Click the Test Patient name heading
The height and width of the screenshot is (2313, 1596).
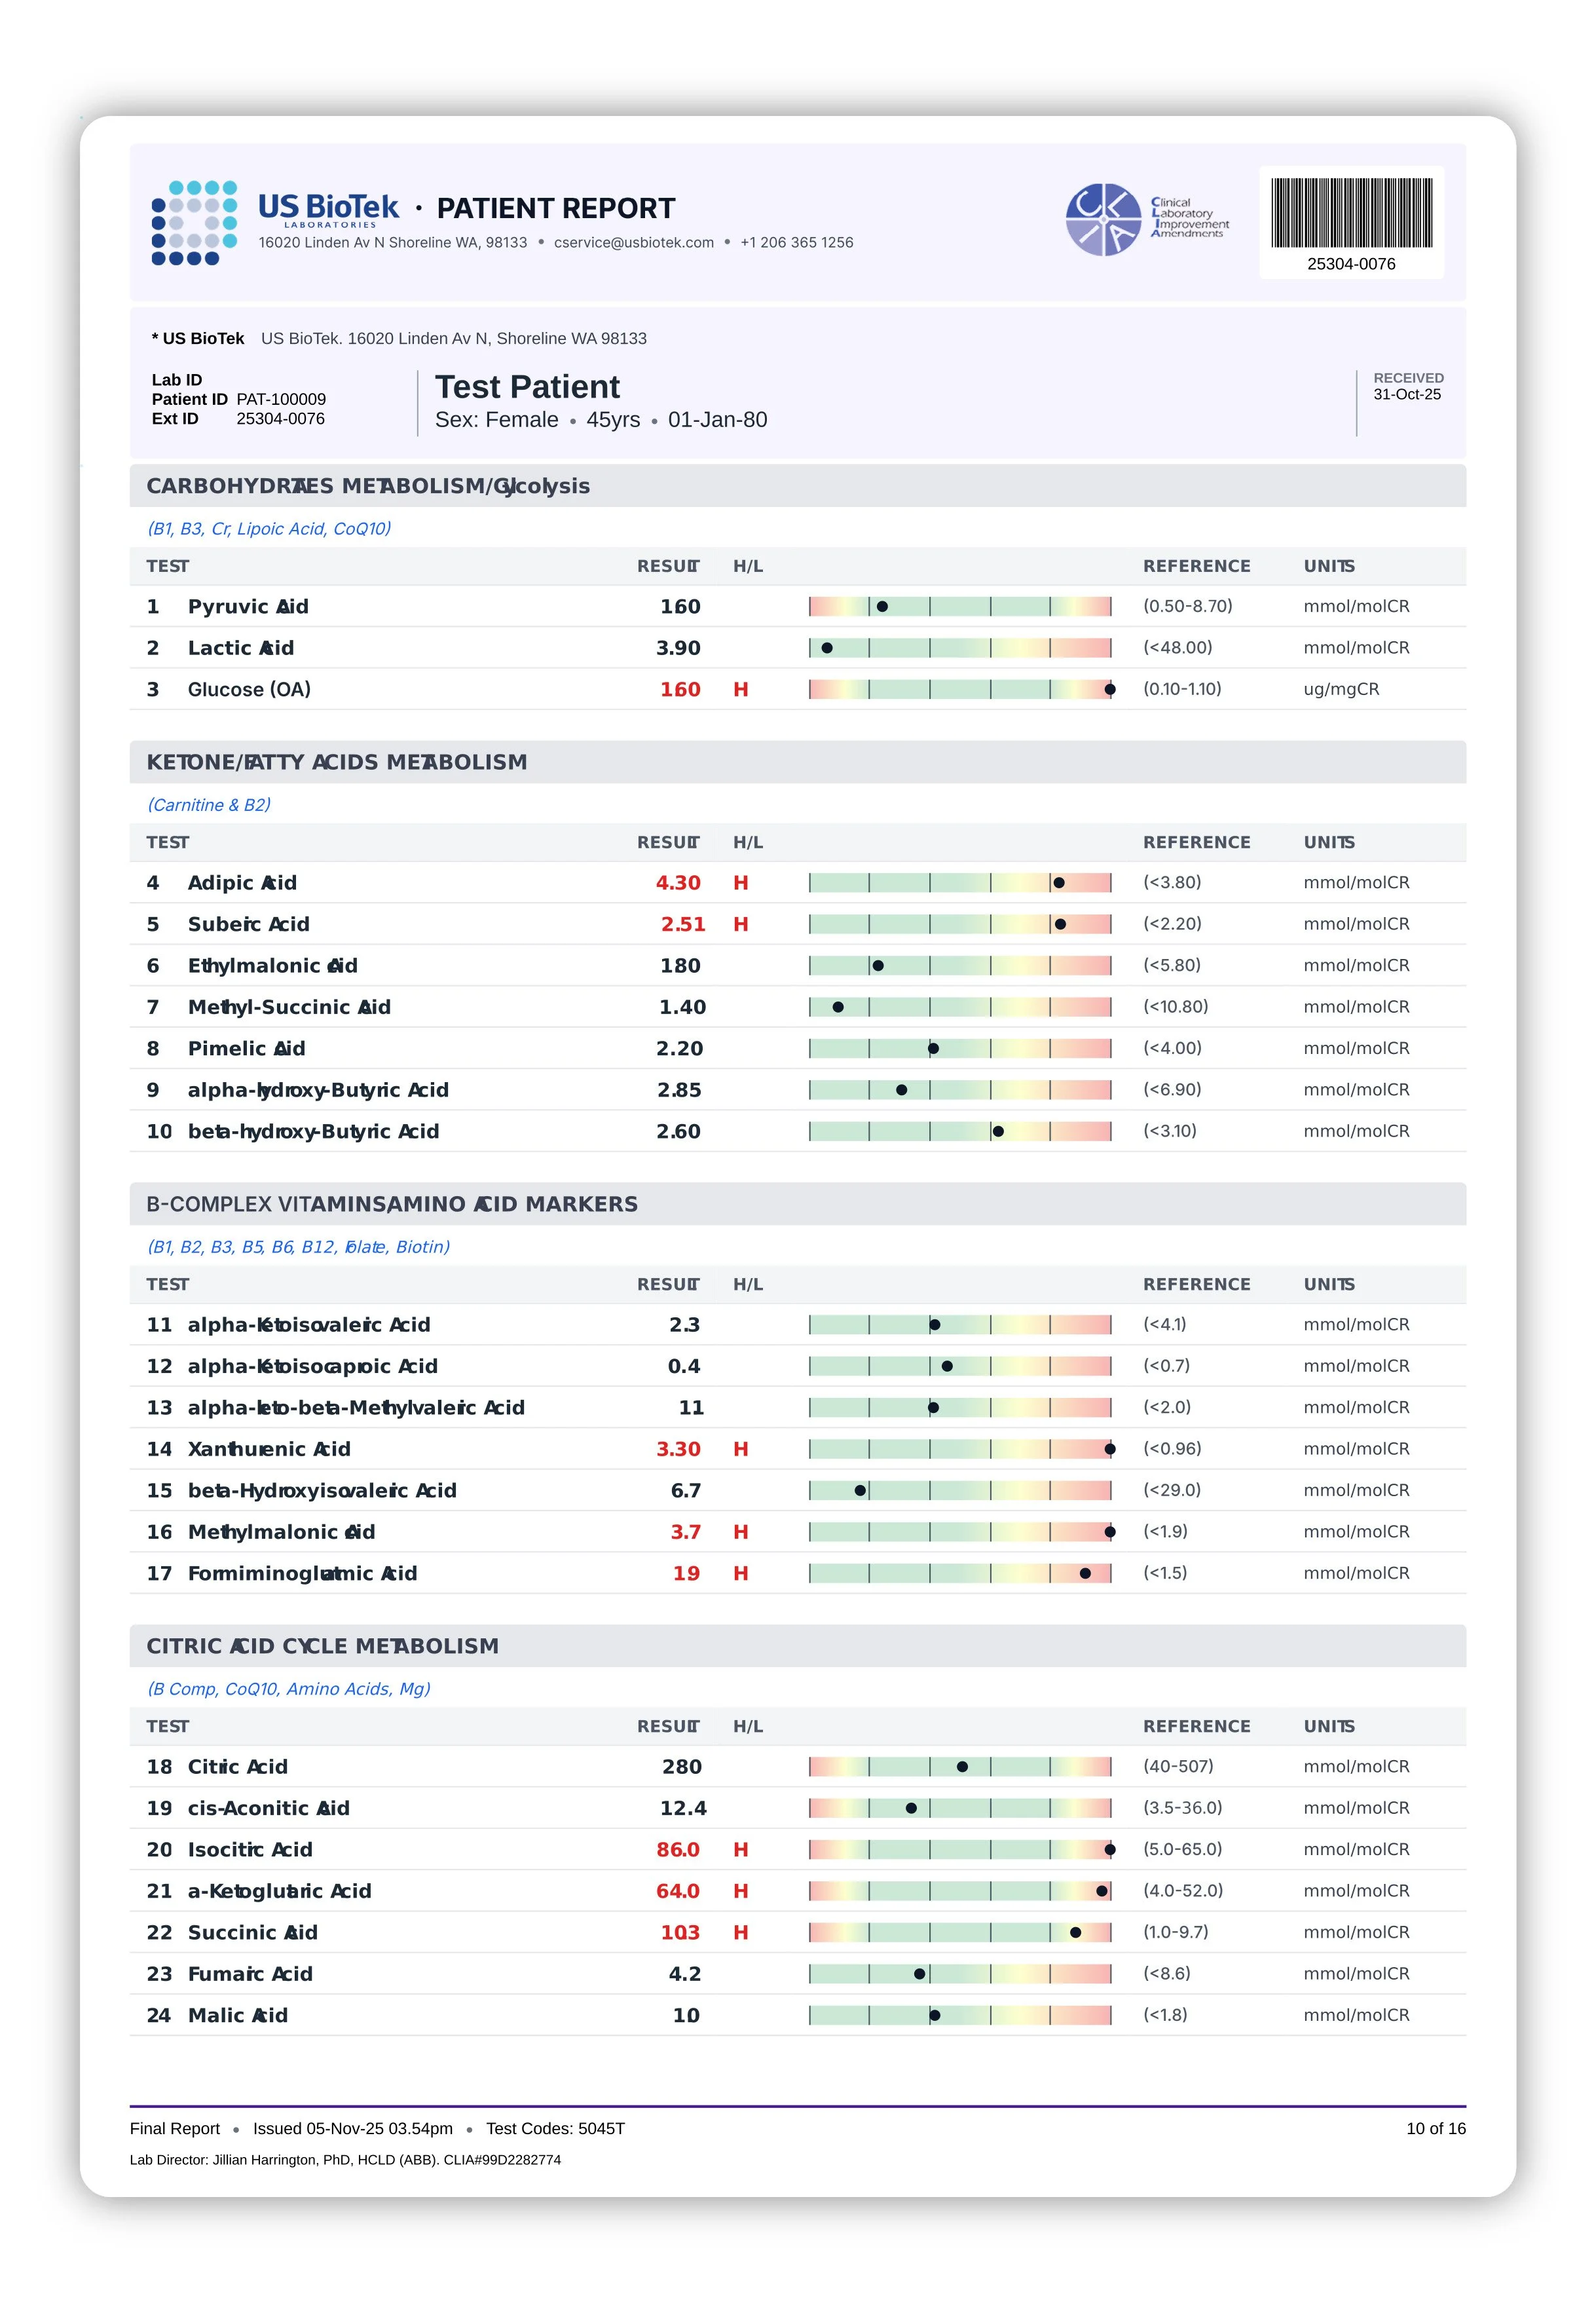[527, 387]
